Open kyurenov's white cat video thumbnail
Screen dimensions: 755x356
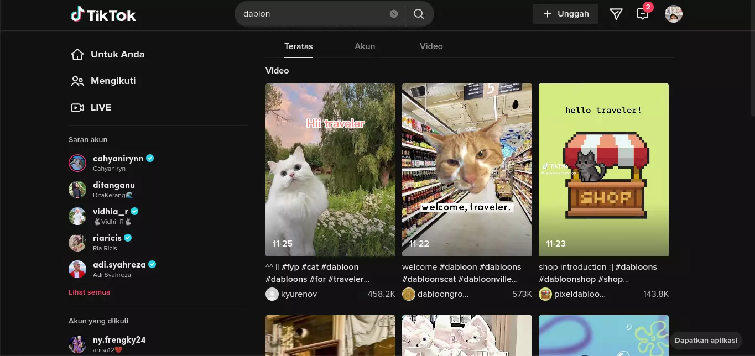click(330, 170)
